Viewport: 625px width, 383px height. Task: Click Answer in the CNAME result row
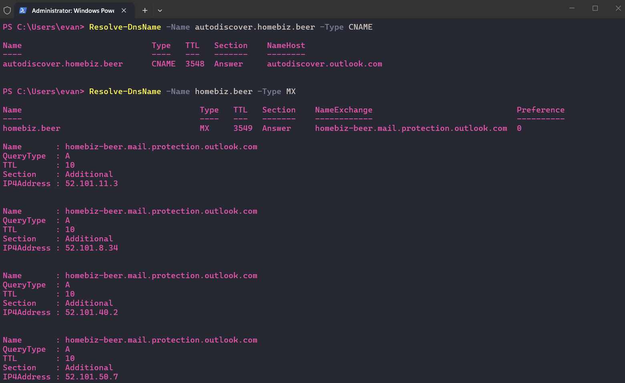(x=229, y=64)
